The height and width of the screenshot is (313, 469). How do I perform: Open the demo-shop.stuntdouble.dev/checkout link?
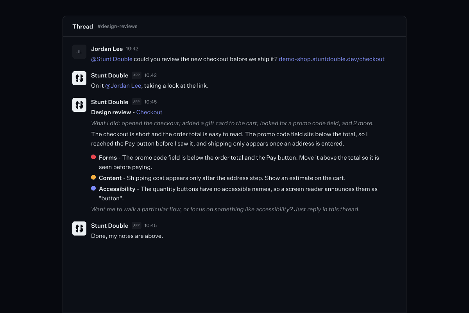[331, 59]
